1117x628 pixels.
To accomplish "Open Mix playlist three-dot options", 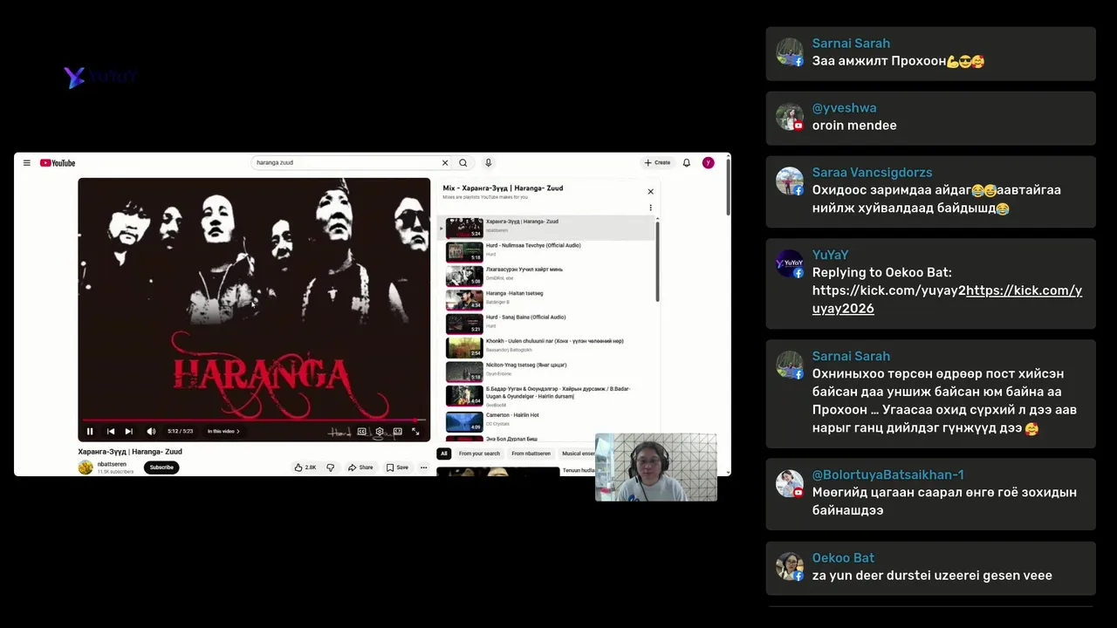I will pyautogui.click(x=650, y=208).
